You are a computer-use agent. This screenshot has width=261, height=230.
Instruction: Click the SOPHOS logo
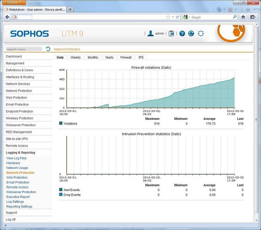click(29, 34)
